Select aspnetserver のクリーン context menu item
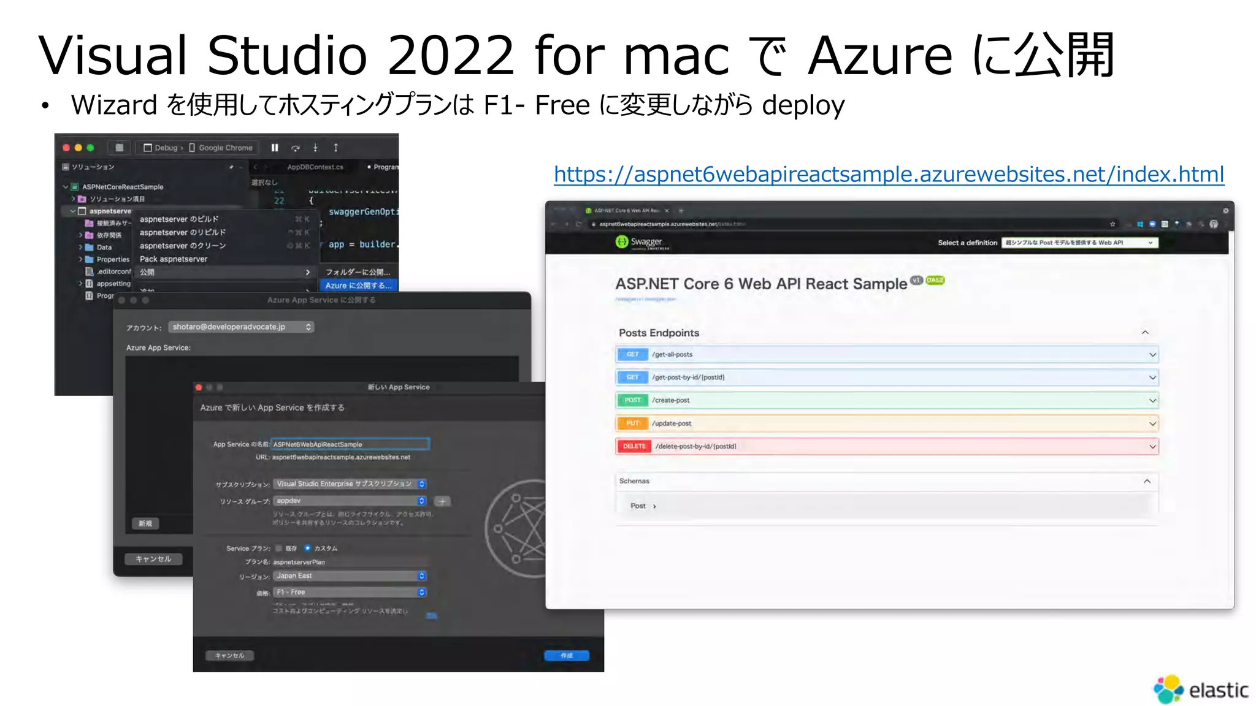Viewport: 1256px width, 706px height. coord(224,246)
